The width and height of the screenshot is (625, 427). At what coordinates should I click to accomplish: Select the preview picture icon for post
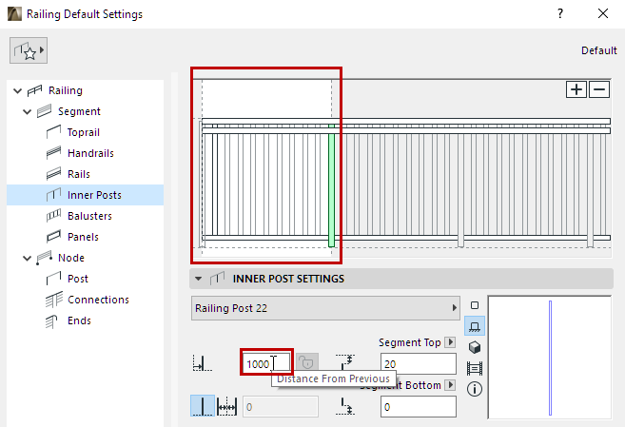(x=475, y=368)
